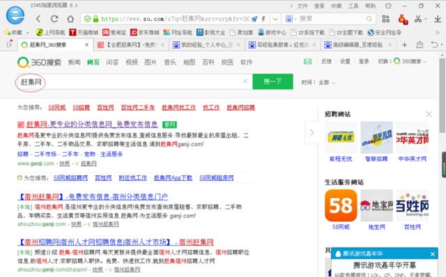Open the 58同城 orange logo
446x277 pixels.
341,206
